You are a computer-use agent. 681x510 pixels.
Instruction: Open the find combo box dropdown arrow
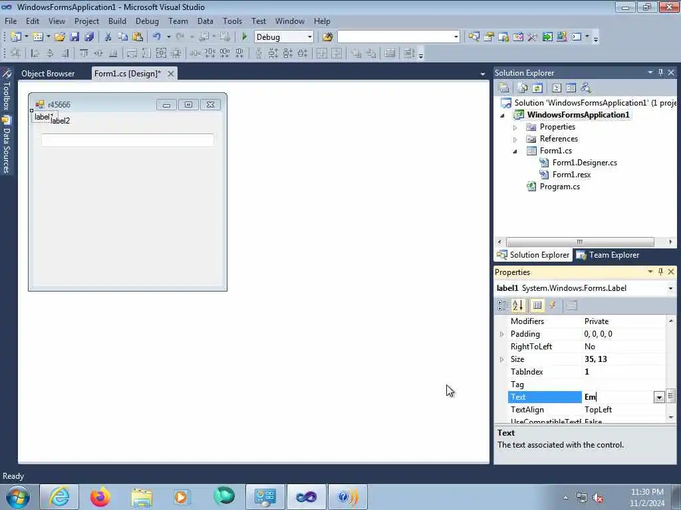[x=456, y=37]
